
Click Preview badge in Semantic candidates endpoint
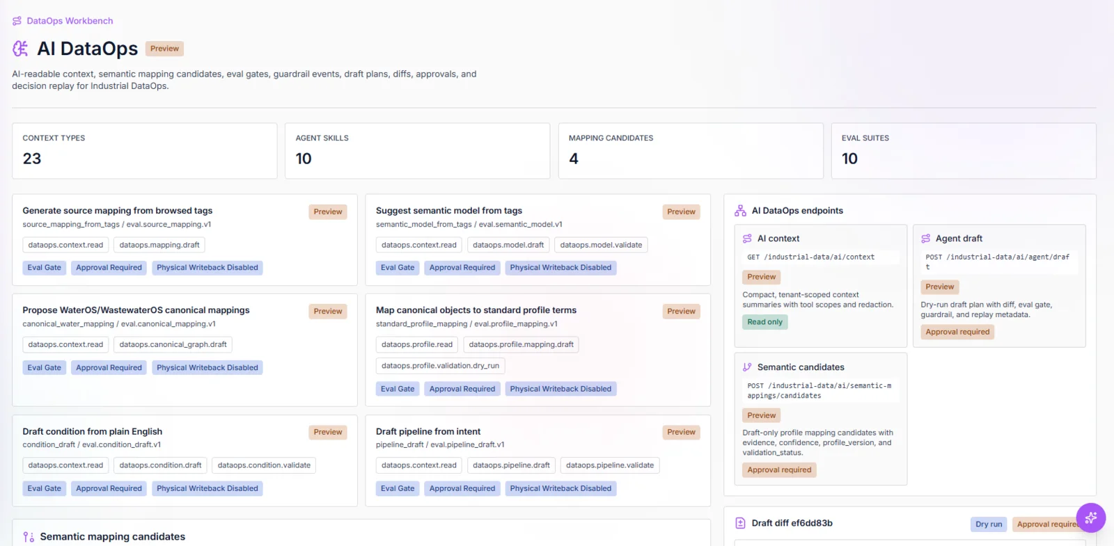[x=761, y=415]
